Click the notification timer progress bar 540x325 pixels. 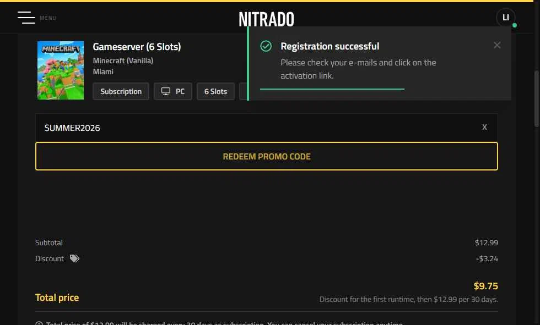[332, 89]
